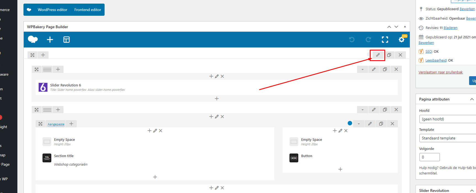
Task: Add column to Slider Revolution row
Action: (x=58, y=69)
